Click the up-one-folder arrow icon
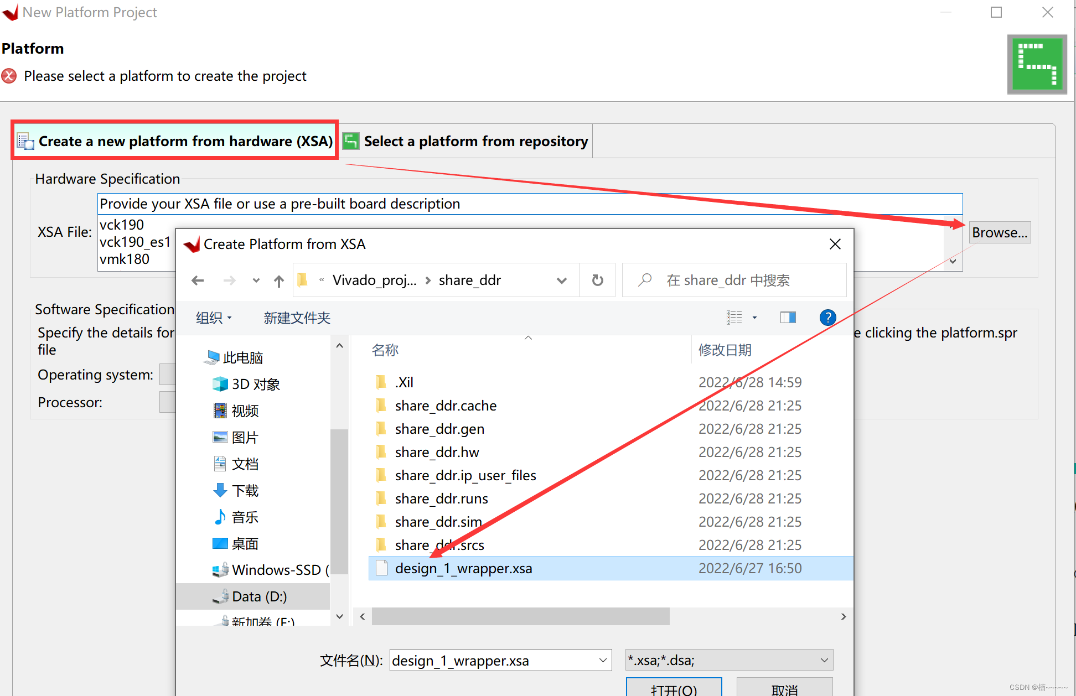Image resolution: width=1076 pixels, height=696 pixels. tap(279, 281)
